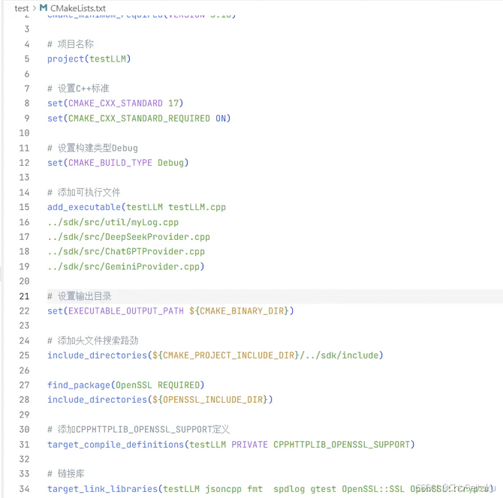Click the '# 添加头文件搜索路劲' comment
Viewport: 503px width, 498px height.
[x=92, y=340]
